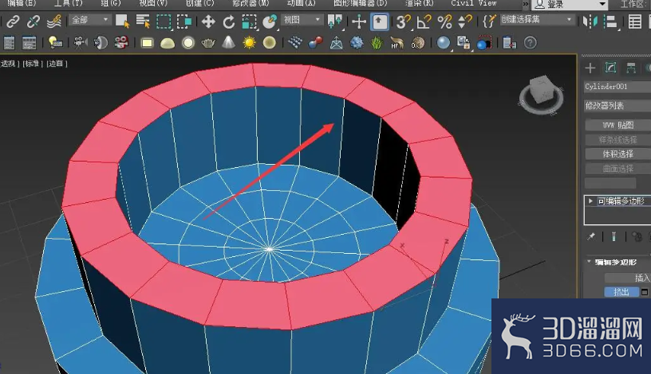This screenshot has width=651, height=374.
Task: Activate Select and Scale tool
Action: point(249,21)
